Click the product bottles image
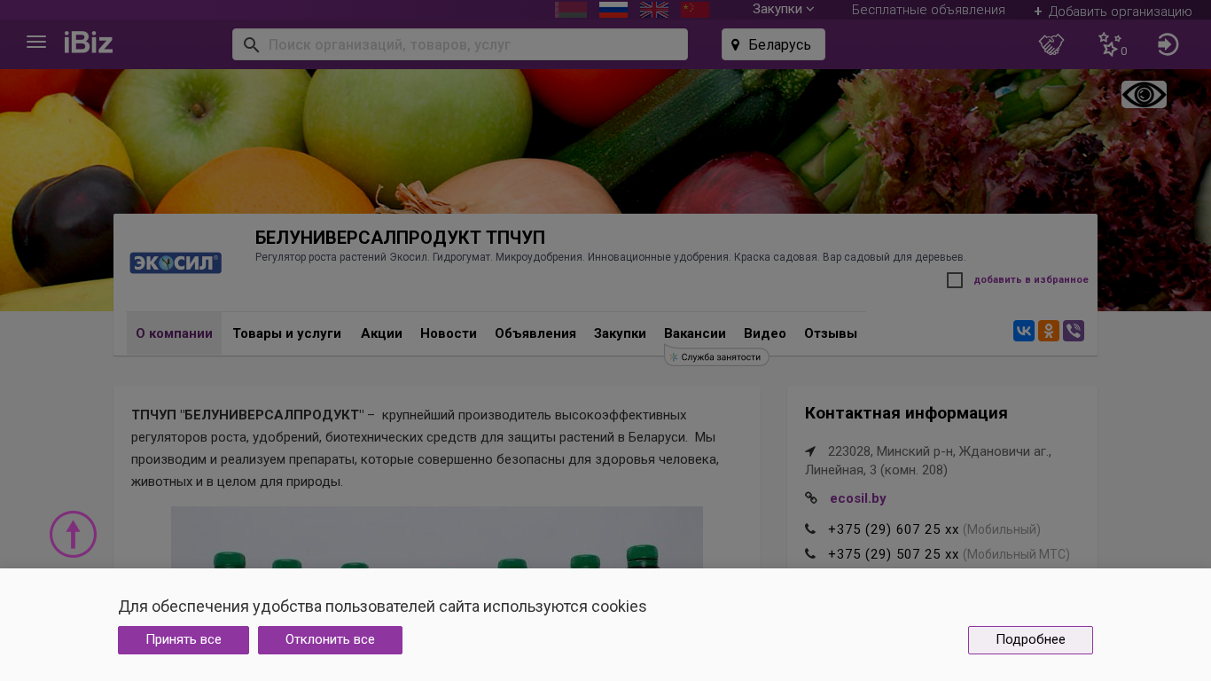 point(437,537)
